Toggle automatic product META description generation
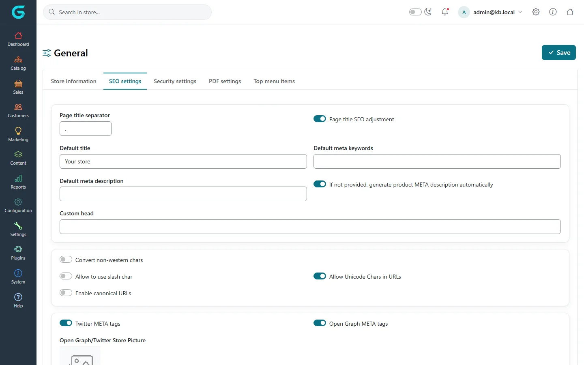The width and height of the screenshot is (584, 365). click(x=320, y=184)
